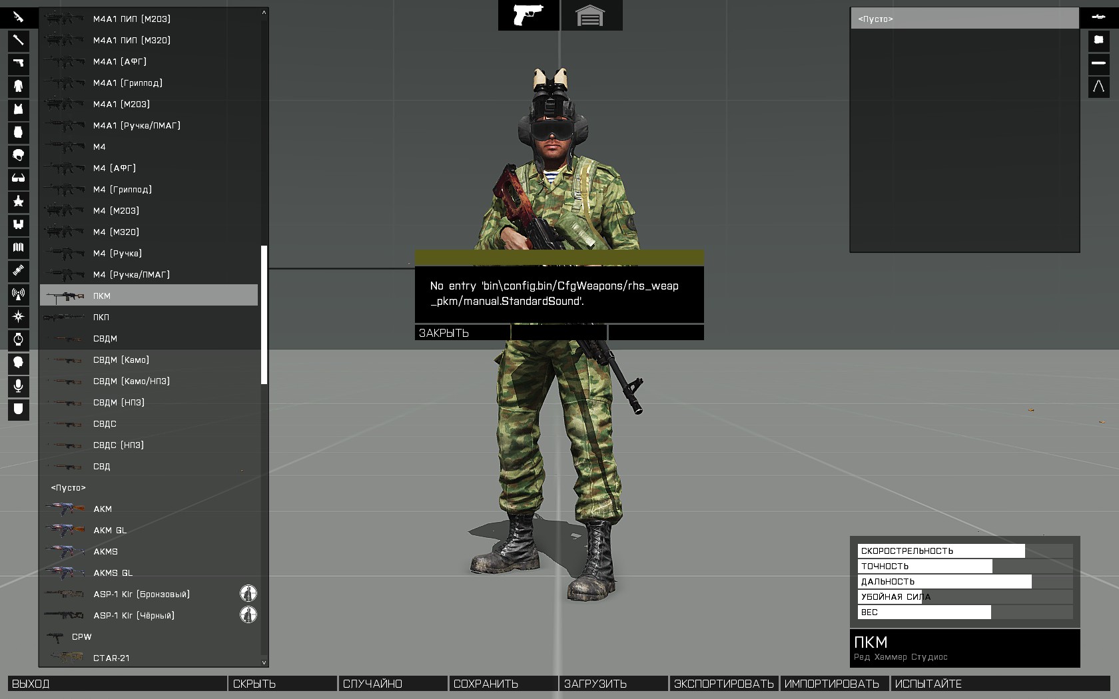Switch to the Garage tab
The height and width of the screenshot is (699, 1119).
tap(590, 15)
